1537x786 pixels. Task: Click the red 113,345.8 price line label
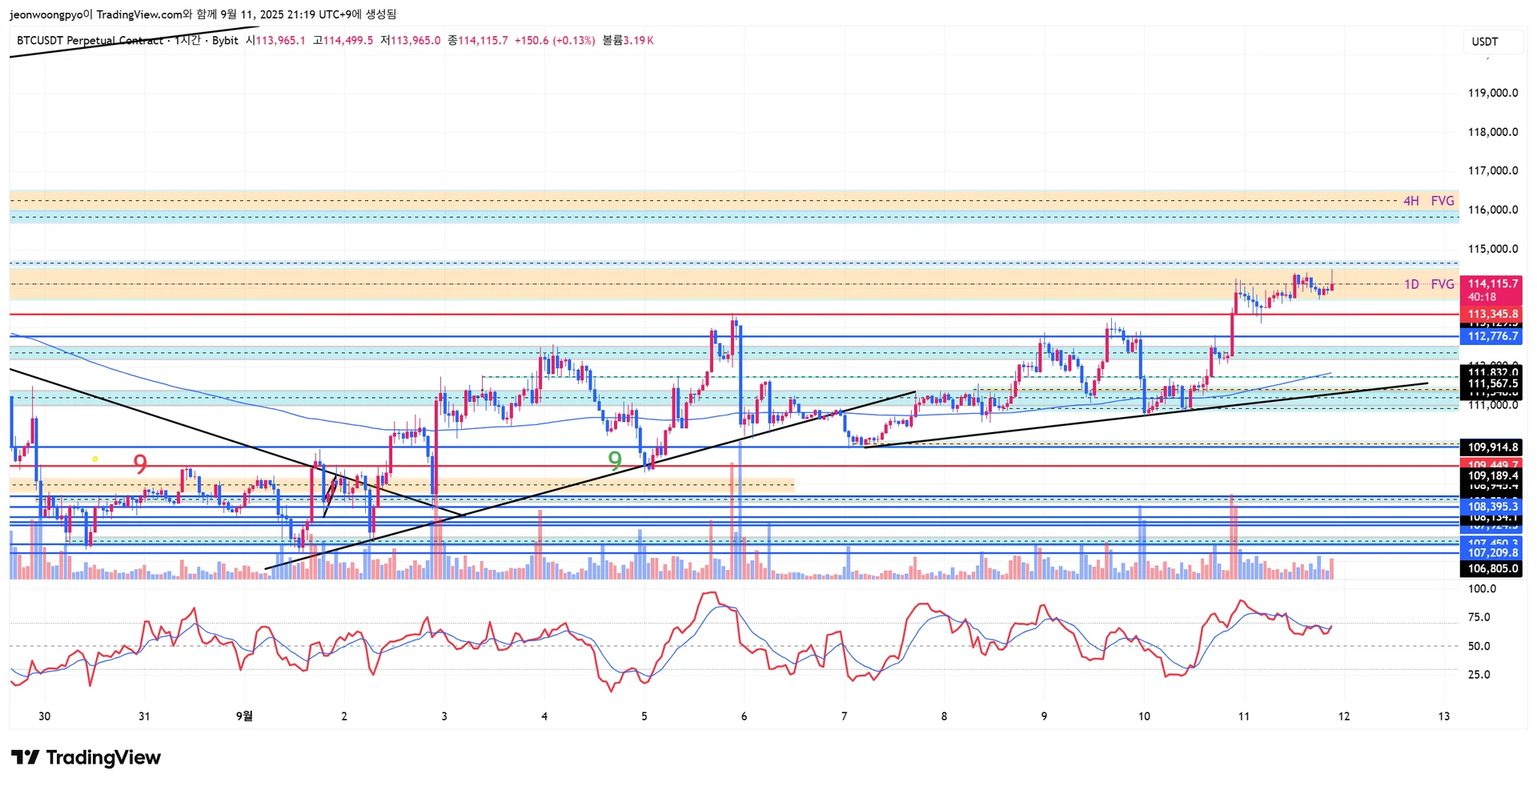[x=1491, y=314]
